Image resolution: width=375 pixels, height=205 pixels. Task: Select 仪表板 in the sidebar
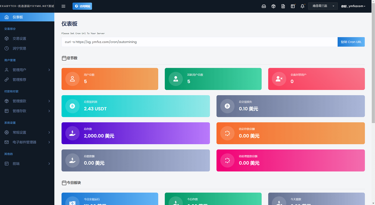[x=27, y=17]
